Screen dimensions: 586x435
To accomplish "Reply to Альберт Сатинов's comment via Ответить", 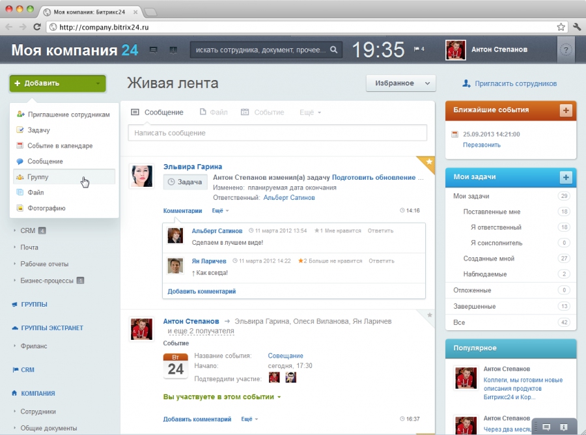I will (x=380, y=231).
